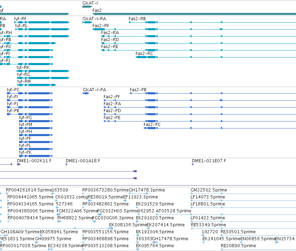This screenshot has height=251, width=296.
Task: Click protein tyf-PI label
Action: tap(12, 97)
